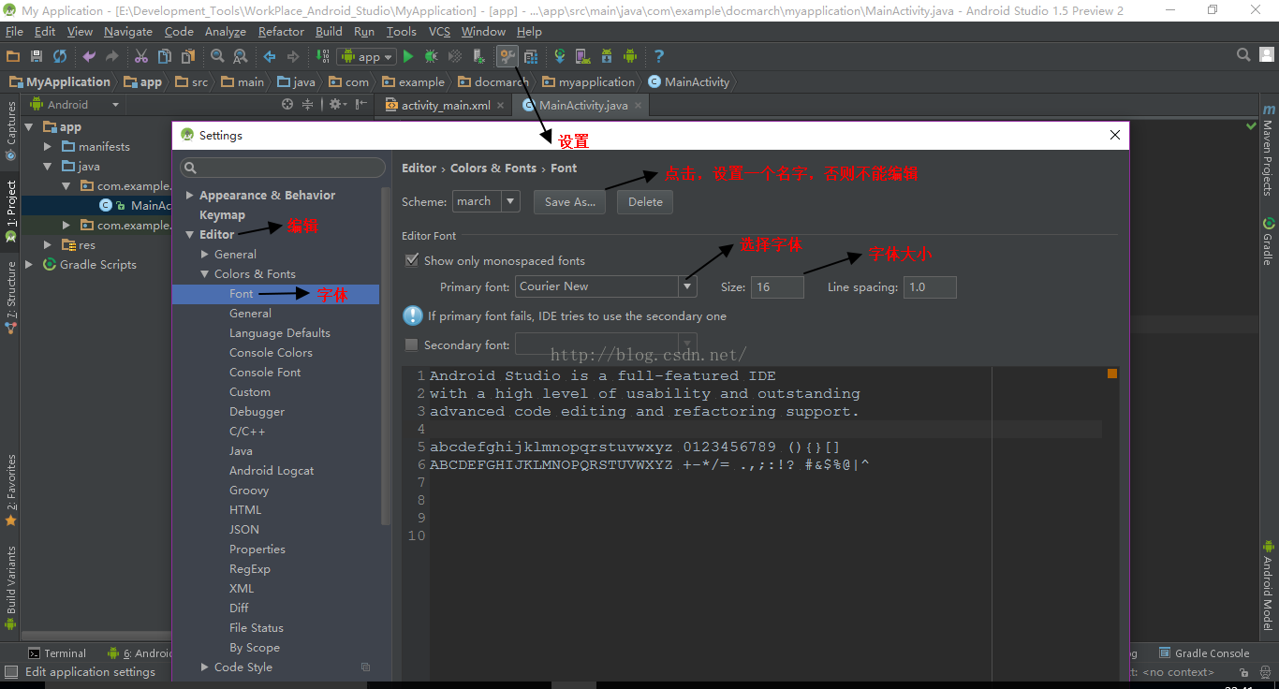Screen dimensions: 1279x689
Task: Toggle Show only monospaced fonts checkbox
Action: click(x=411, y=260)
